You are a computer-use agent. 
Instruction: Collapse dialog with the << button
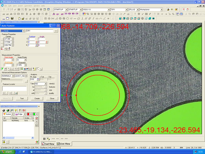56,31
